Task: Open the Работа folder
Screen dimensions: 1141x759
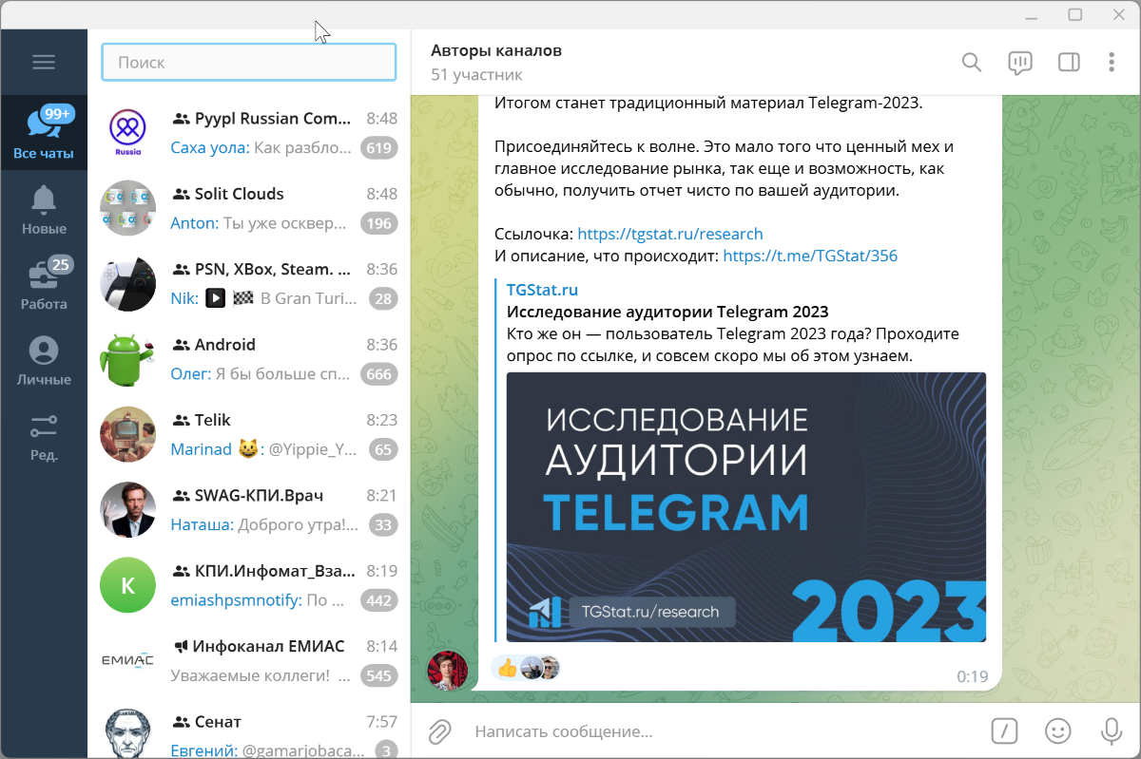Action: (x=44, y=284)
